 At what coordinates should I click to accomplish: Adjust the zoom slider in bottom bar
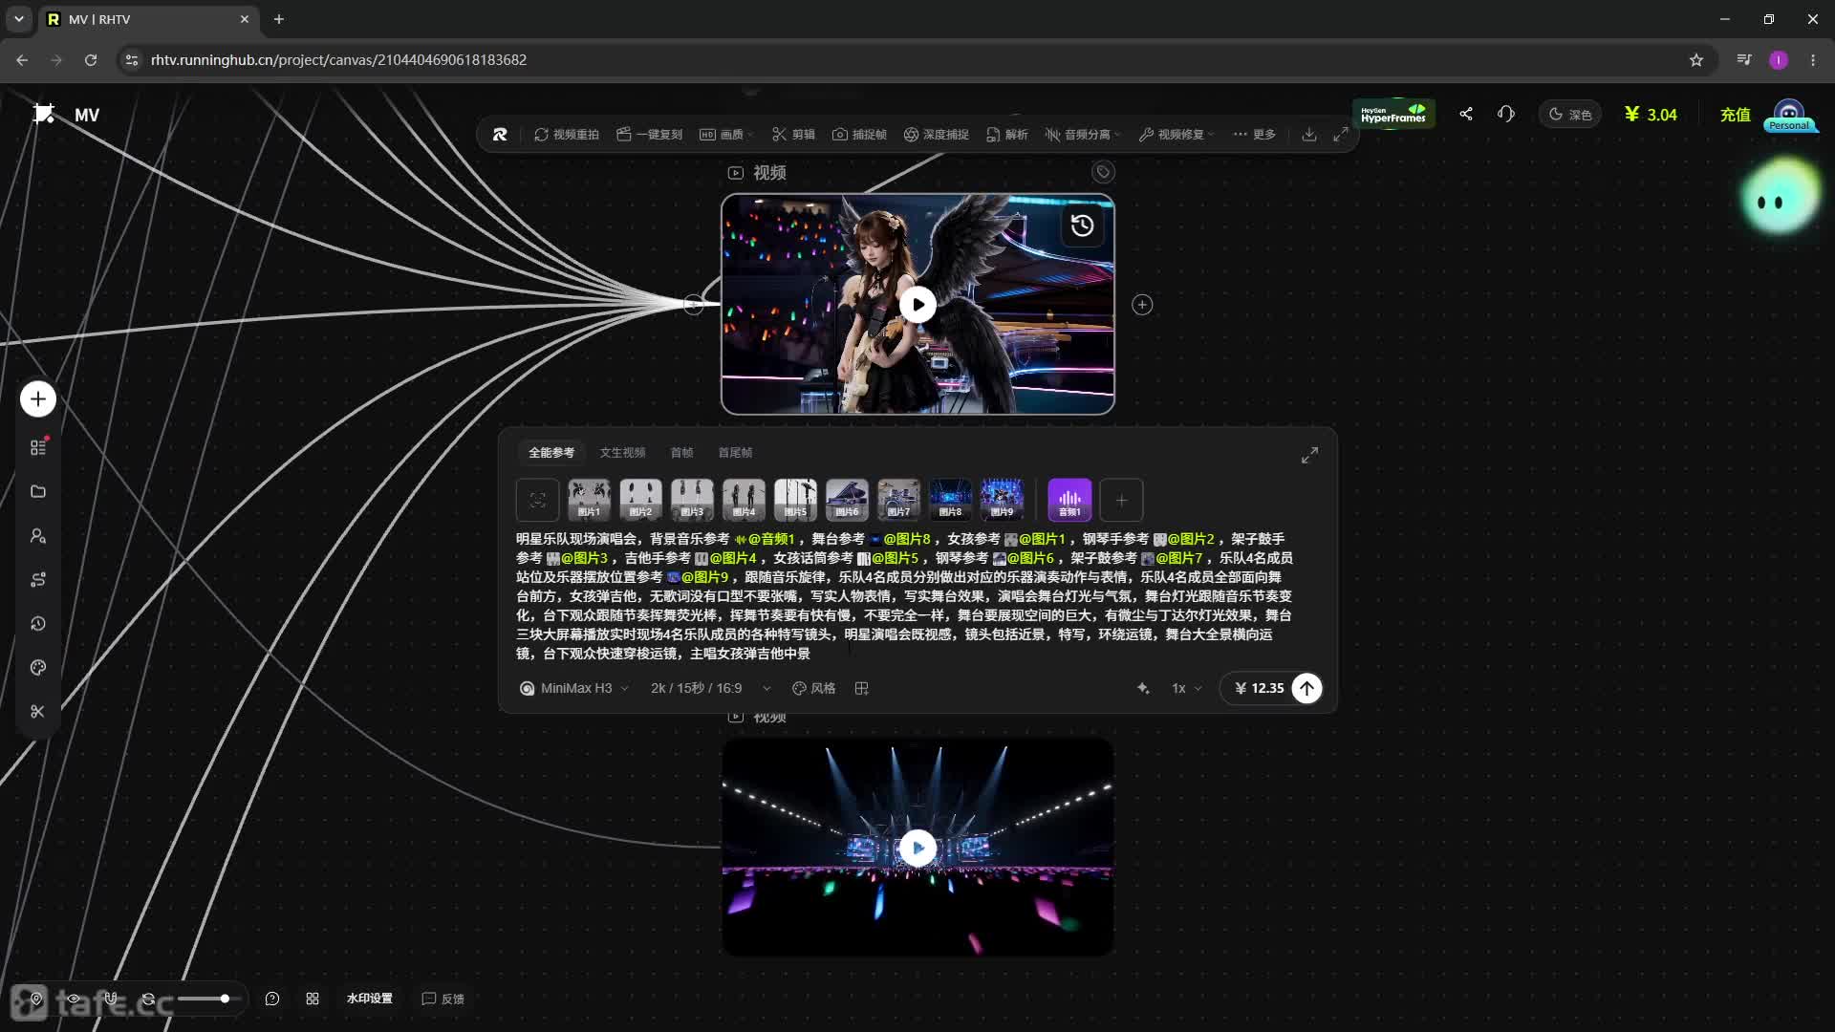(x=205, y=999)
